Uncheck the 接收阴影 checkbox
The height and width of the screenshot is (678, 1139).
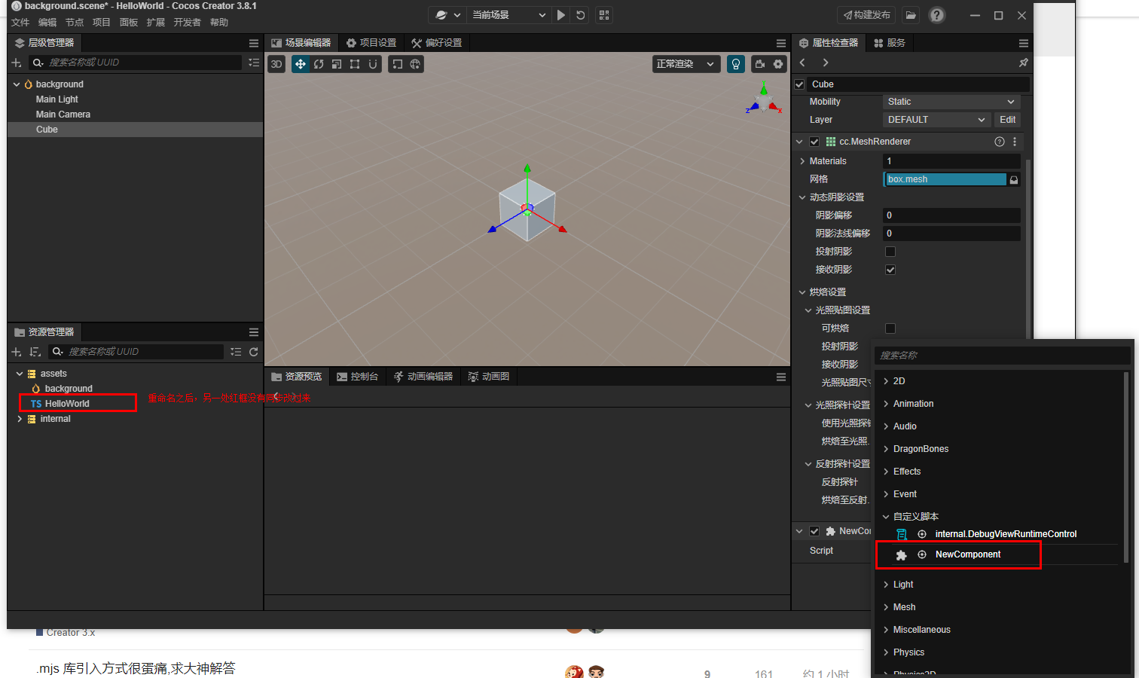[x=890, y=270]
